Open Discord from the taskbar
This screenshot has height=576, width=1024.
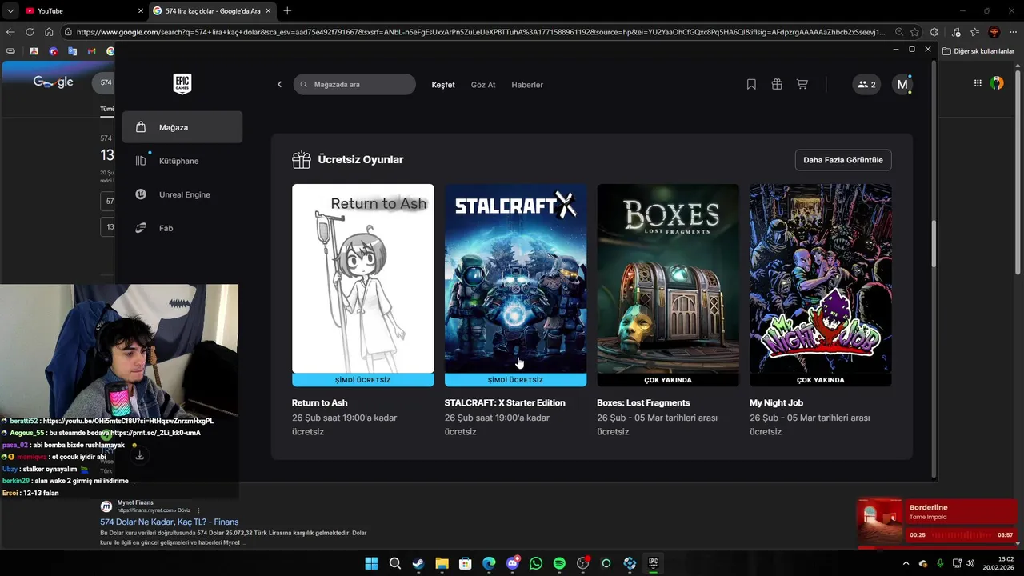(x=513, y=563)
